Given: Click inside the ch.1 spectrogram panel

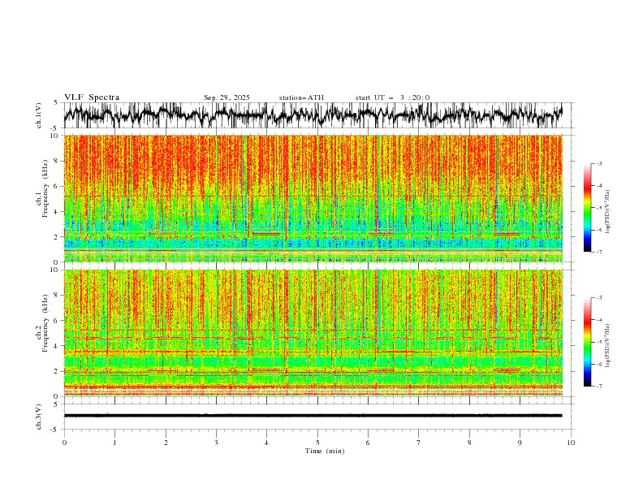Looking at the screenshot, I should [313, 198].
